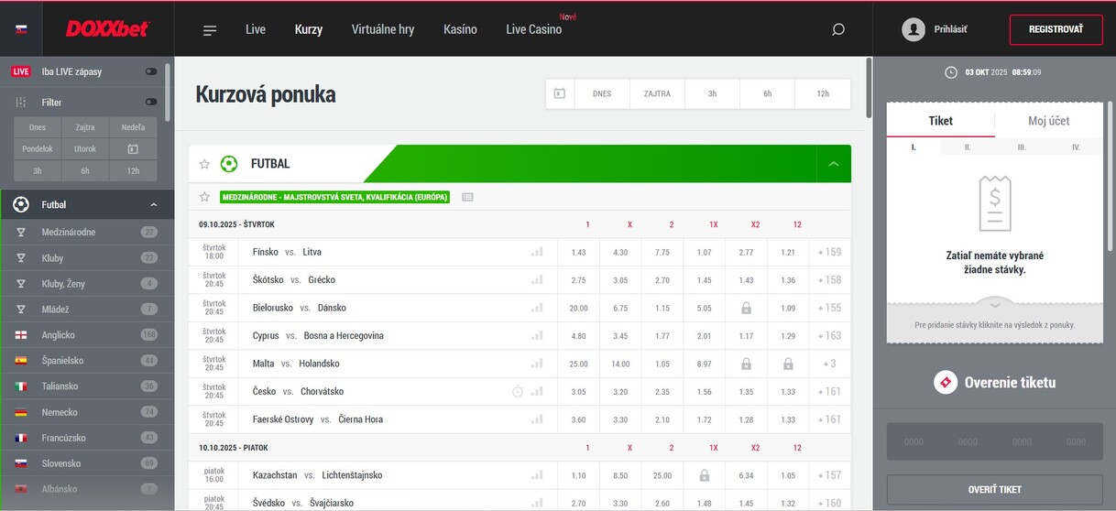Viewport: 1116px width, 511px height.
Task: Click the DOXXbet logo
Action: (x=107, y=29)
